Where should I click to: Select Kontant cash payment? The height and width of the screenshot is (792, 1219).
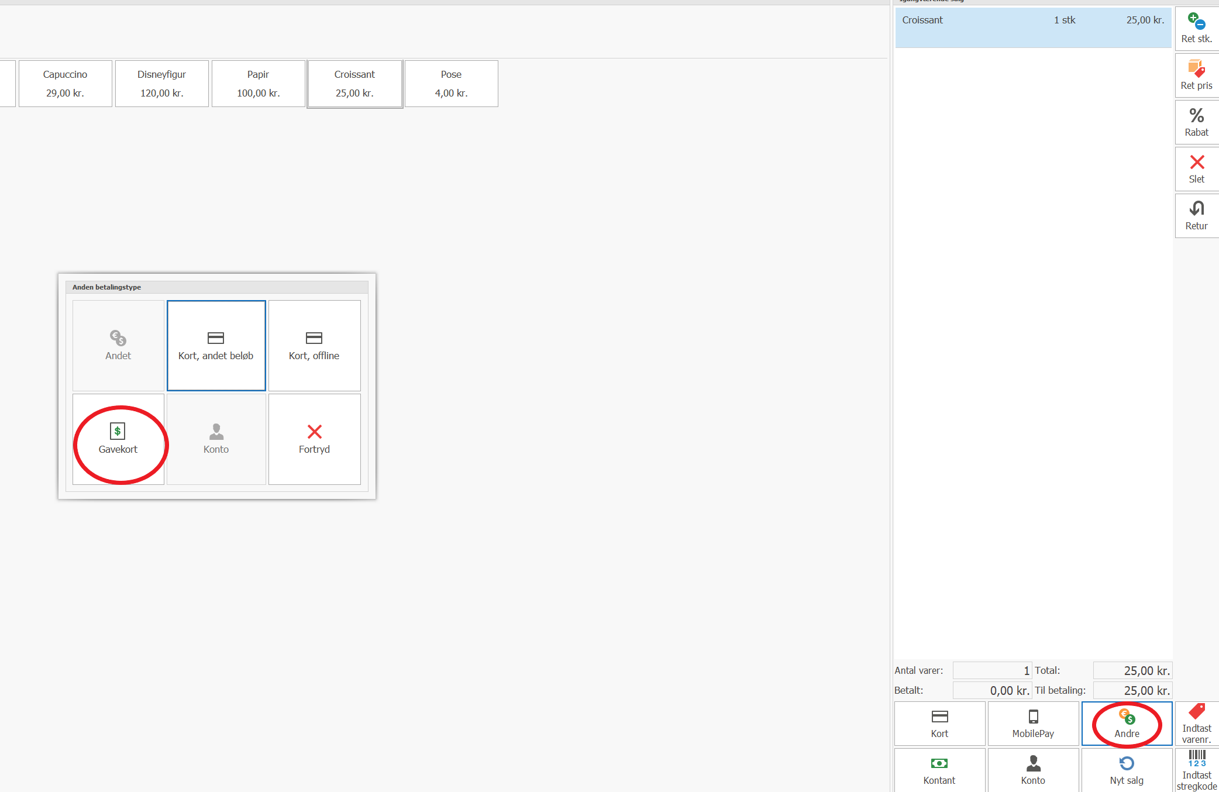point(939,770)
